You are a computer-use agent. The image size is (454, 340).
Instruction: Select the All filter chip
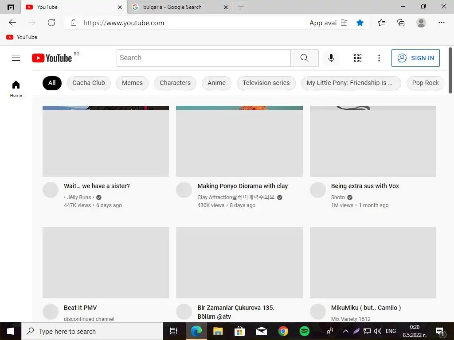pyautogui.click(x=52, y=83)
